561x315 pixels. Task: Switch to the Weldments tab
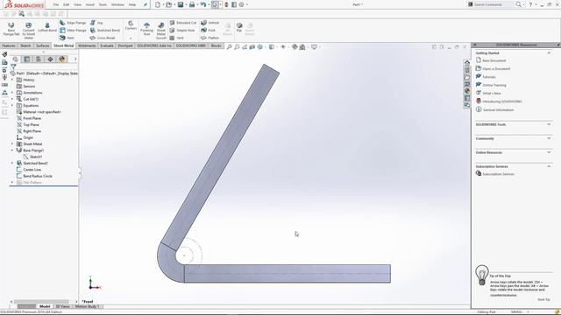coord(87,45)
